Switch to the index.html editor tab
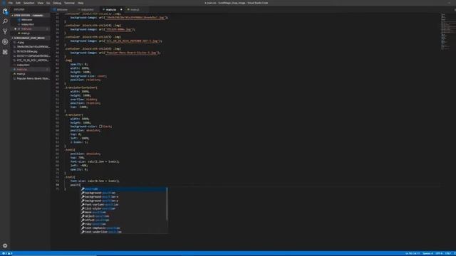The width and height of the screenshot is (456, 256). tap(88, 9)
